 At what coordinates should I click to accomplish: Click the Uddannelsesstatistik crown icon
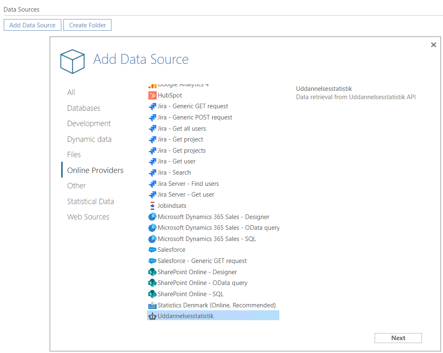(152, 316)
